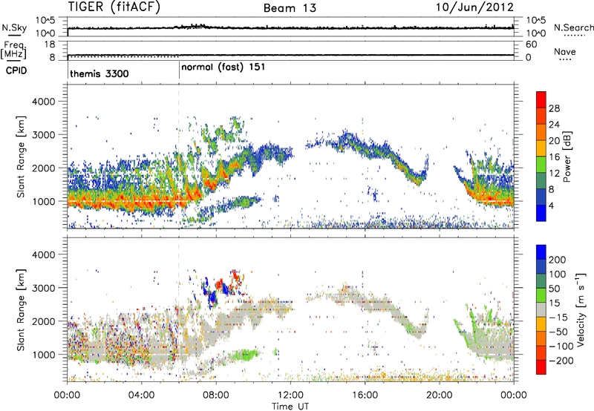The height and width of the screenshot is (411, 594).
Task: Click the '08:00' time tick label
Action: (216, 395)
